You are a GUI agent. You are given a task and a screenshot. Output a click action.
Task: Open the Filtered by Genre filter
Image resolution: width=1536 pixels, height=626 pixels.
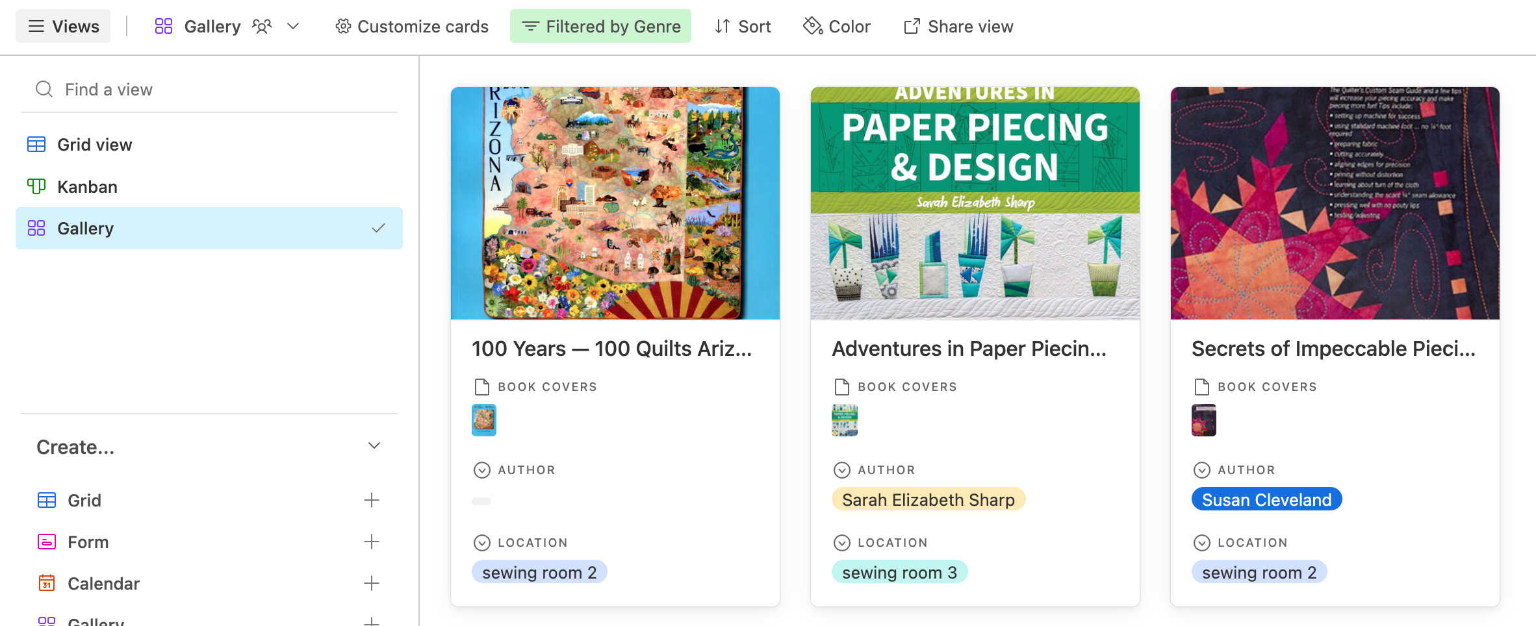(x=600, y=27)
